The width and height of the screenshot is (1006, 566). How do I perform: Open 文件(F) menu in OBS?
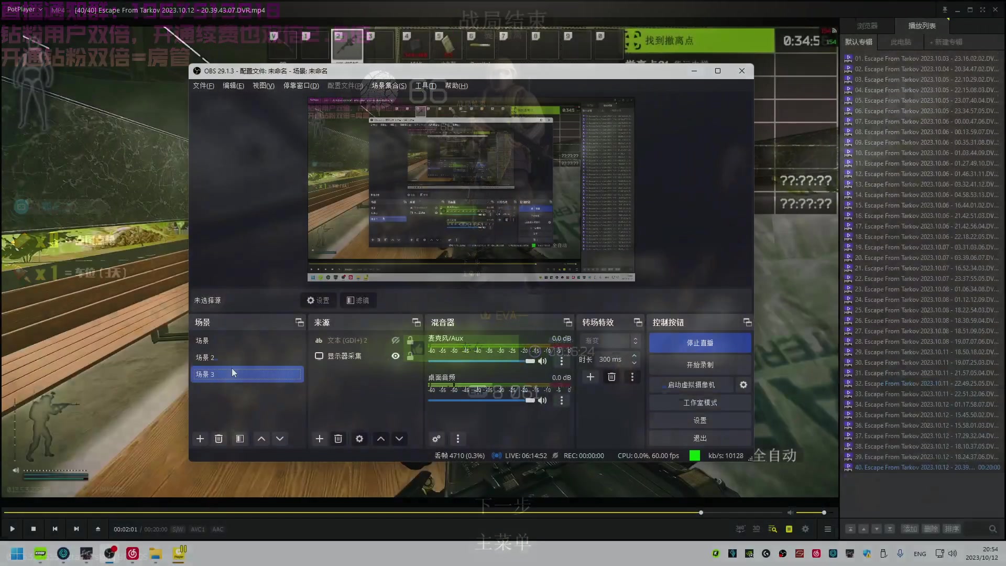tap(203, 85)
